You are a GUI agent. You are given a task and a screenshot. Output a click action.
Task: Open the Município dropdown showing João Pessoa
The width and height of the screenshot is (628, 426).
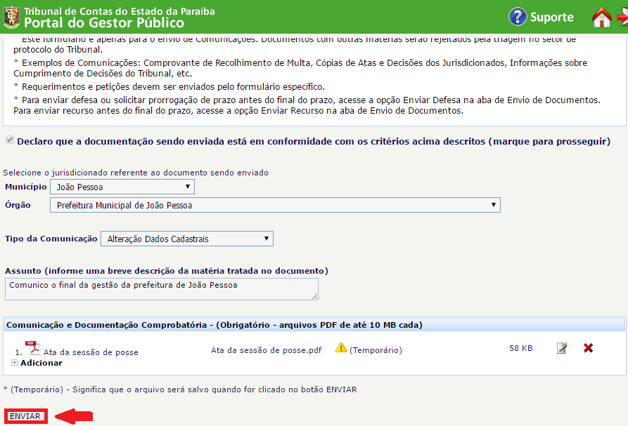point(122,187)
